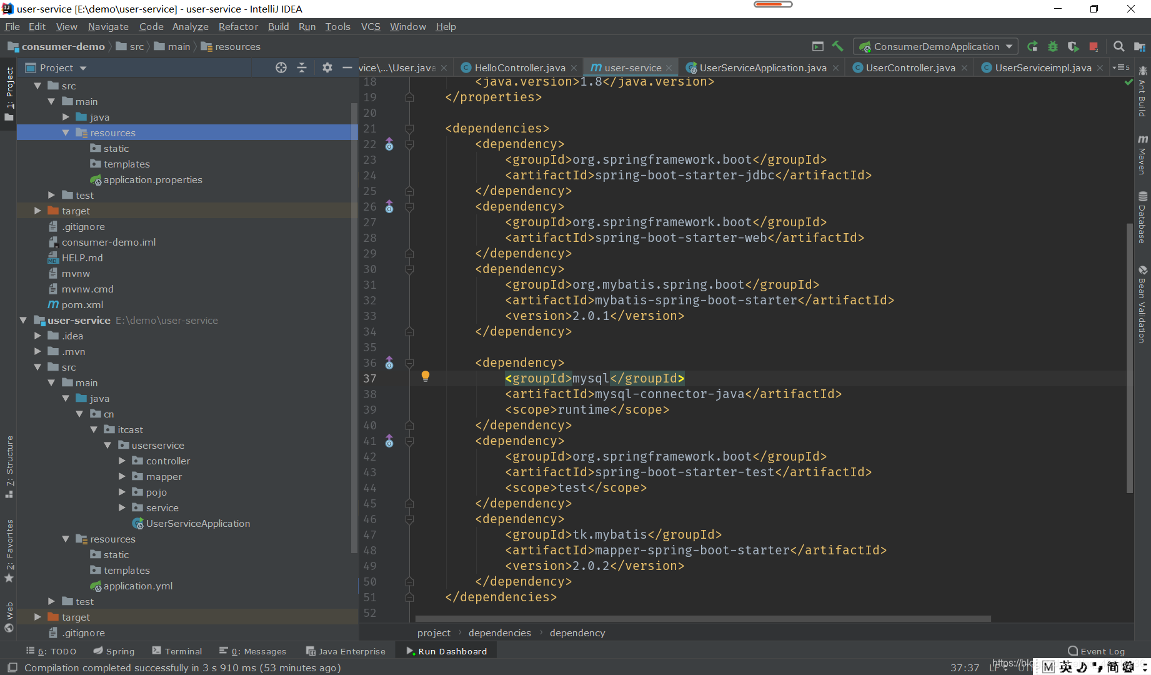
Task: Open the Analyze menu
Action: 191,26
